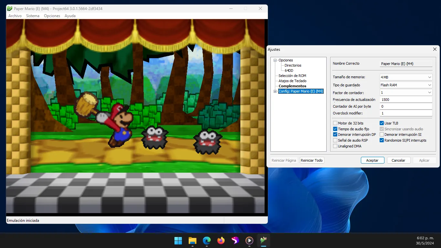Click greyed Sincronizar usando audio checkbox
This screenshot has height=248, width=441.
[x=382, y=129]
